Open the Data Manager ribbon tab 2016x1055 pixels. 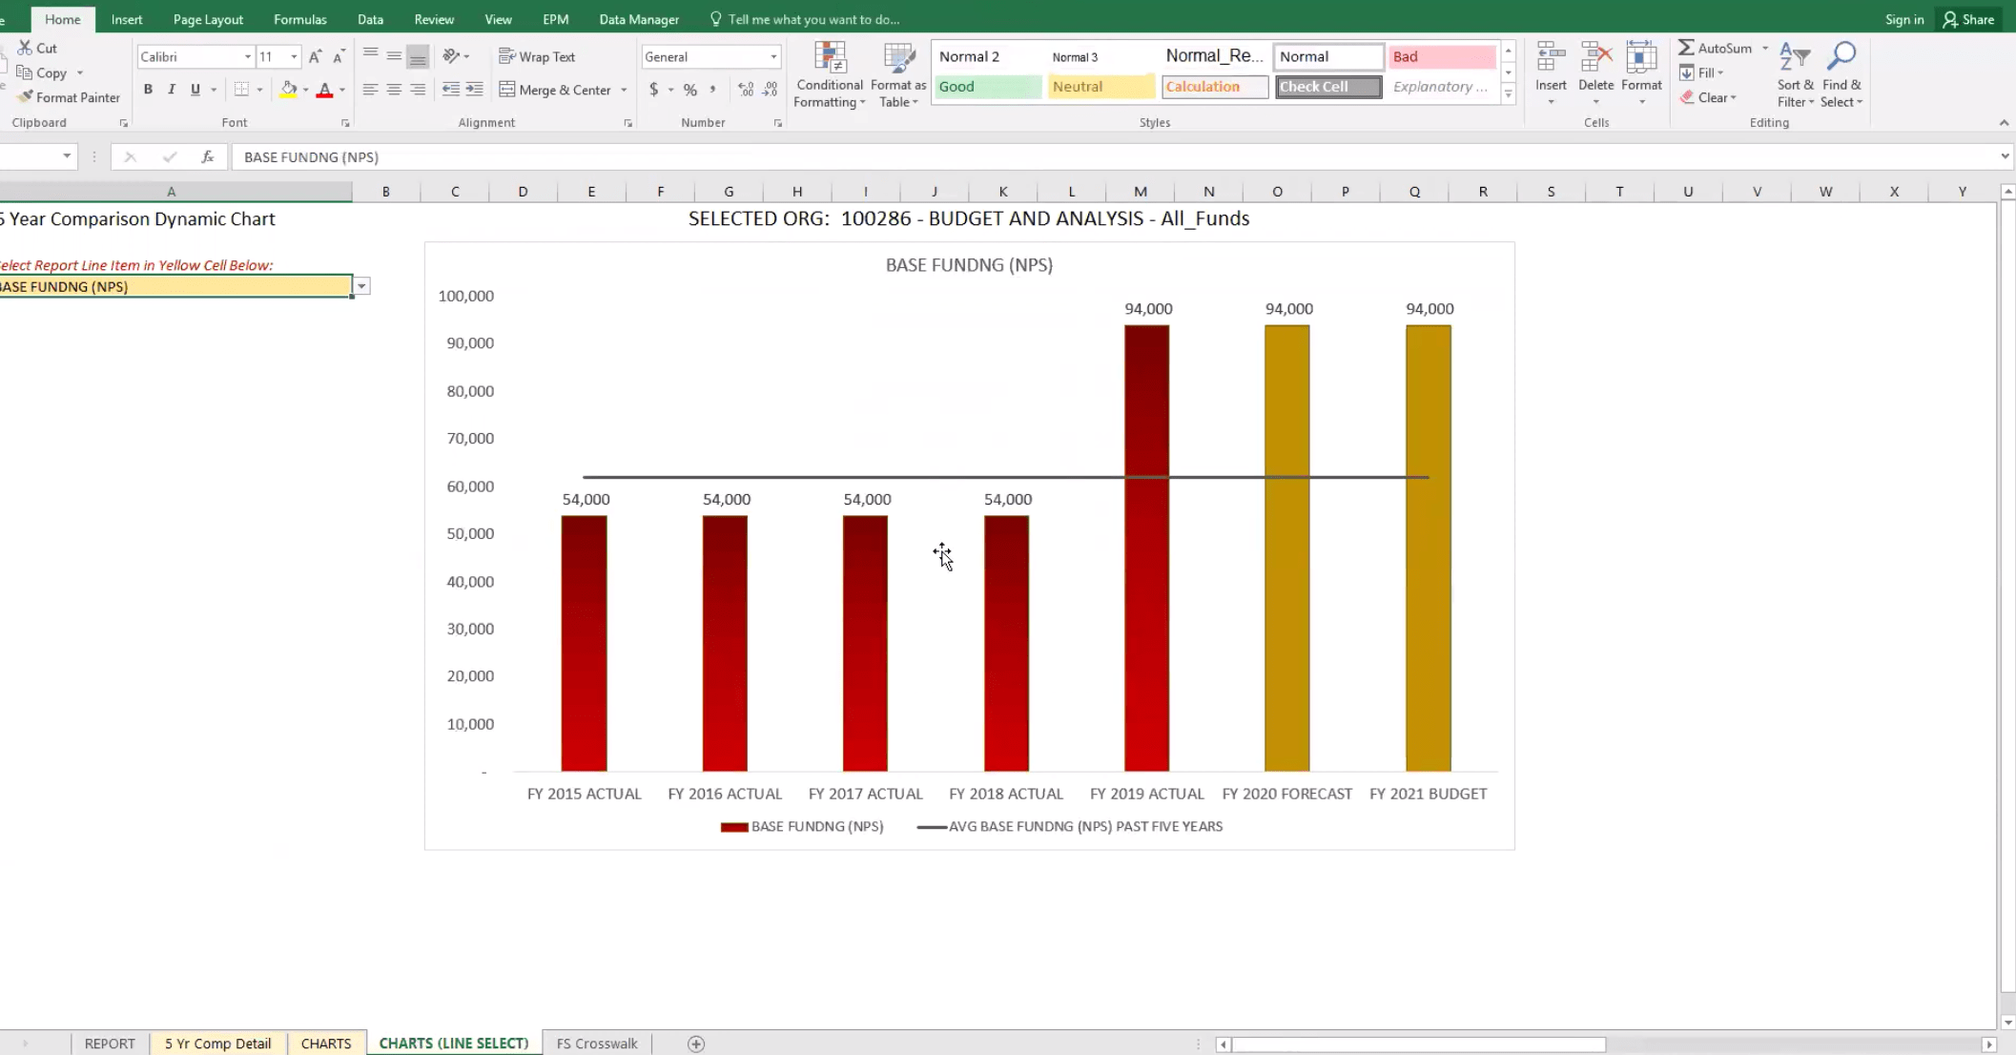coord(639,19)
